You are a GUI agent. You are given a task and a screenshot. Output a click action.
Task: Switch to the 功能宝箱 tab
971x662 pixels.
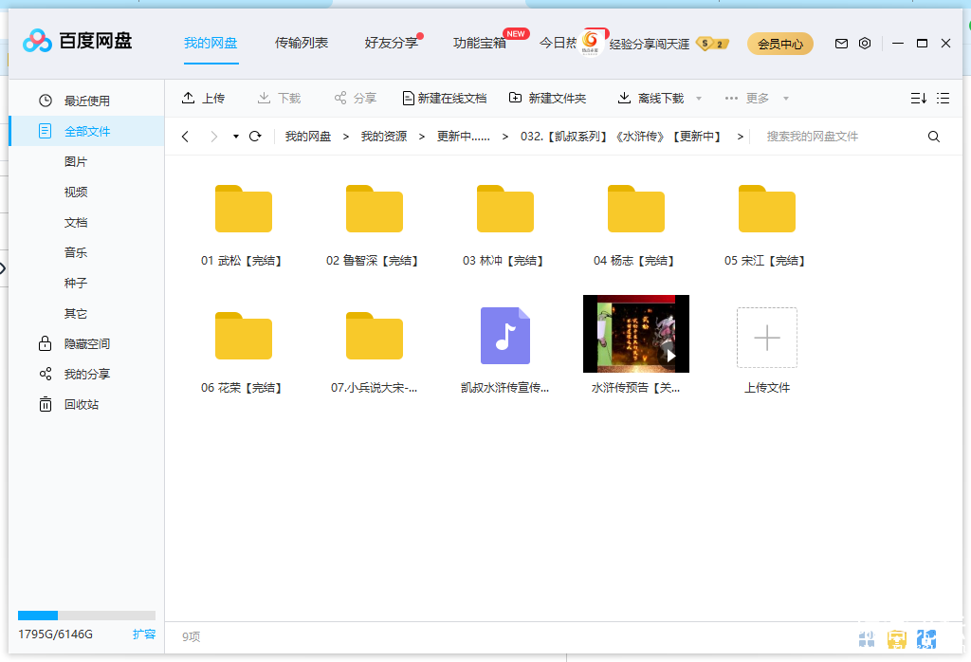tap(479, 43)
